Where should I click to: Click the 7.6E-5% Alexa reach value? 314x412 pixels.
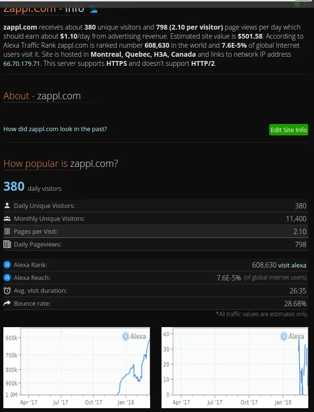(229, 278)
